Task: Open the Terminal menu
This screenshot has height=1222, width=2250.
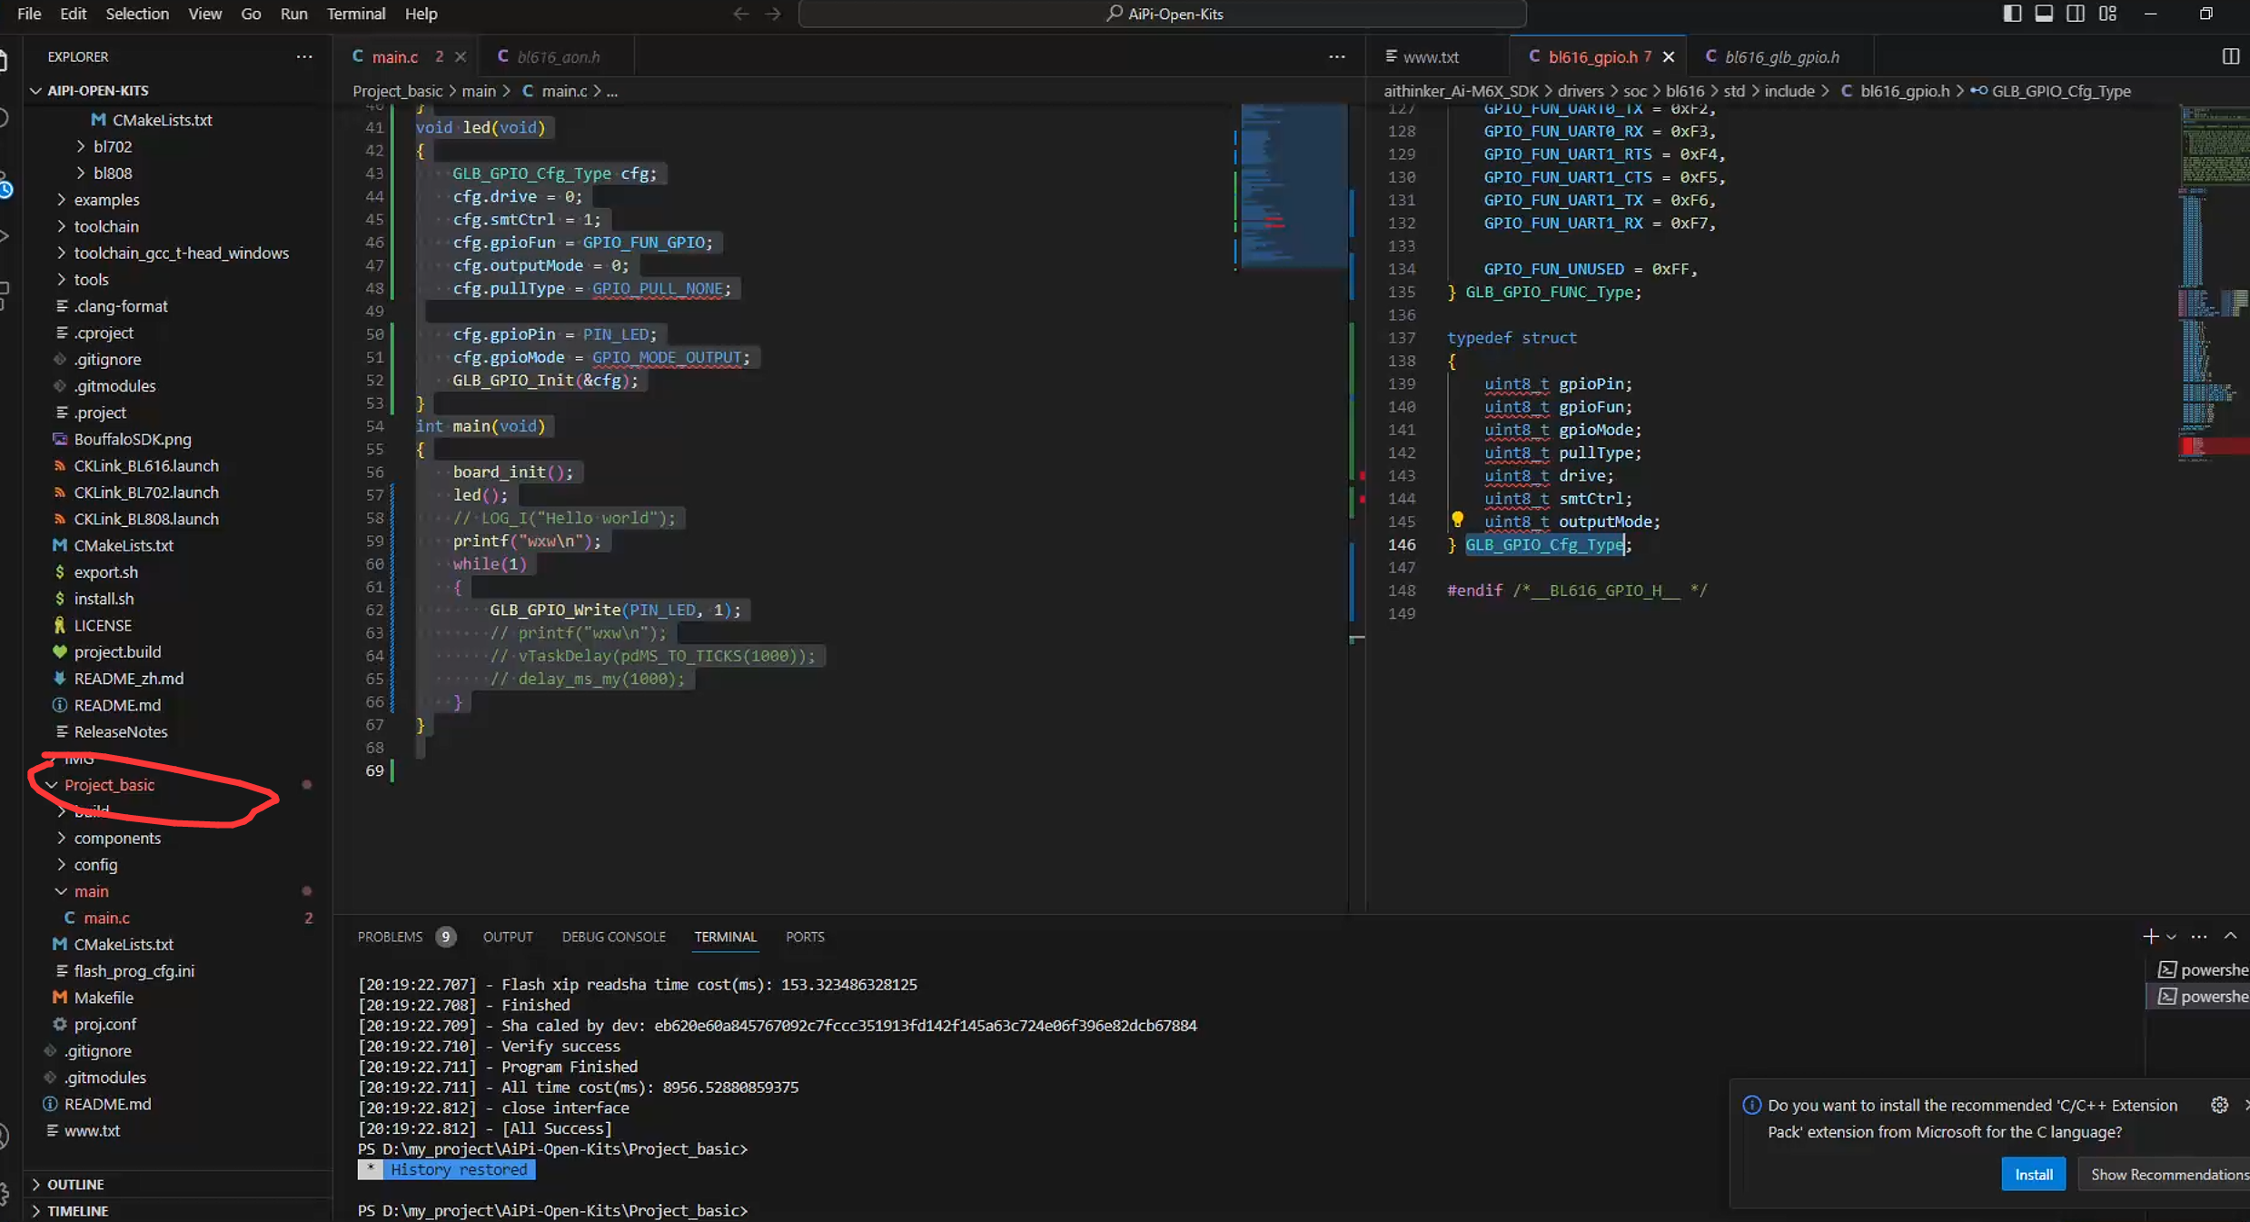Action: 355,14
